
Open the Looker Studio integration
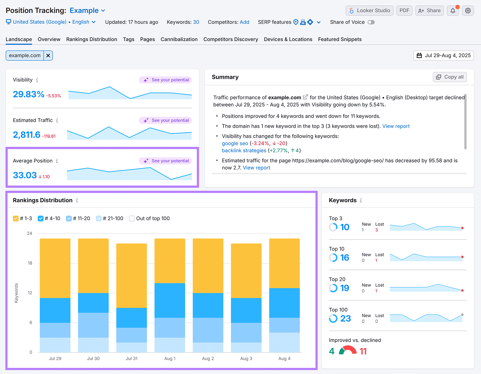(369, 11)
